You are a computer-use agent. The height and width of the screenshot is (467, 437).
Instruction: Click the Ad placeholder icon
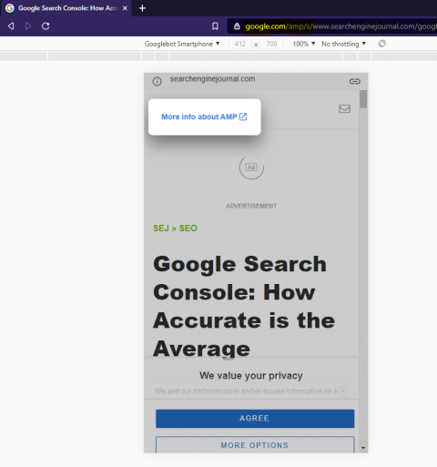pos(251,168)
